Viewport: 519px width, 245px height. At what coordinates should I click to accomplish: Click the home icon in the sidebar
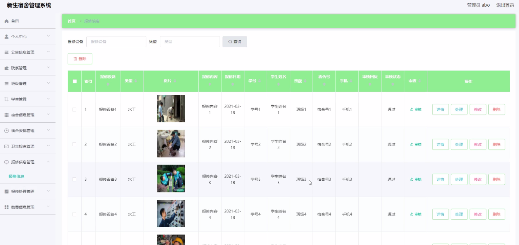click(x=6, y=21)
